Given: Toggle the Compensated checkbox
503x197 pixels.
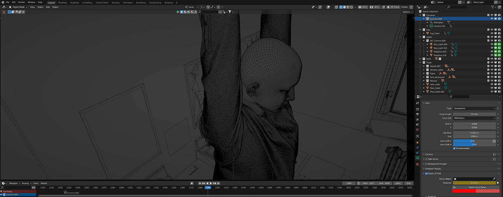Looking at the screenshot, I should click(455, 148).
